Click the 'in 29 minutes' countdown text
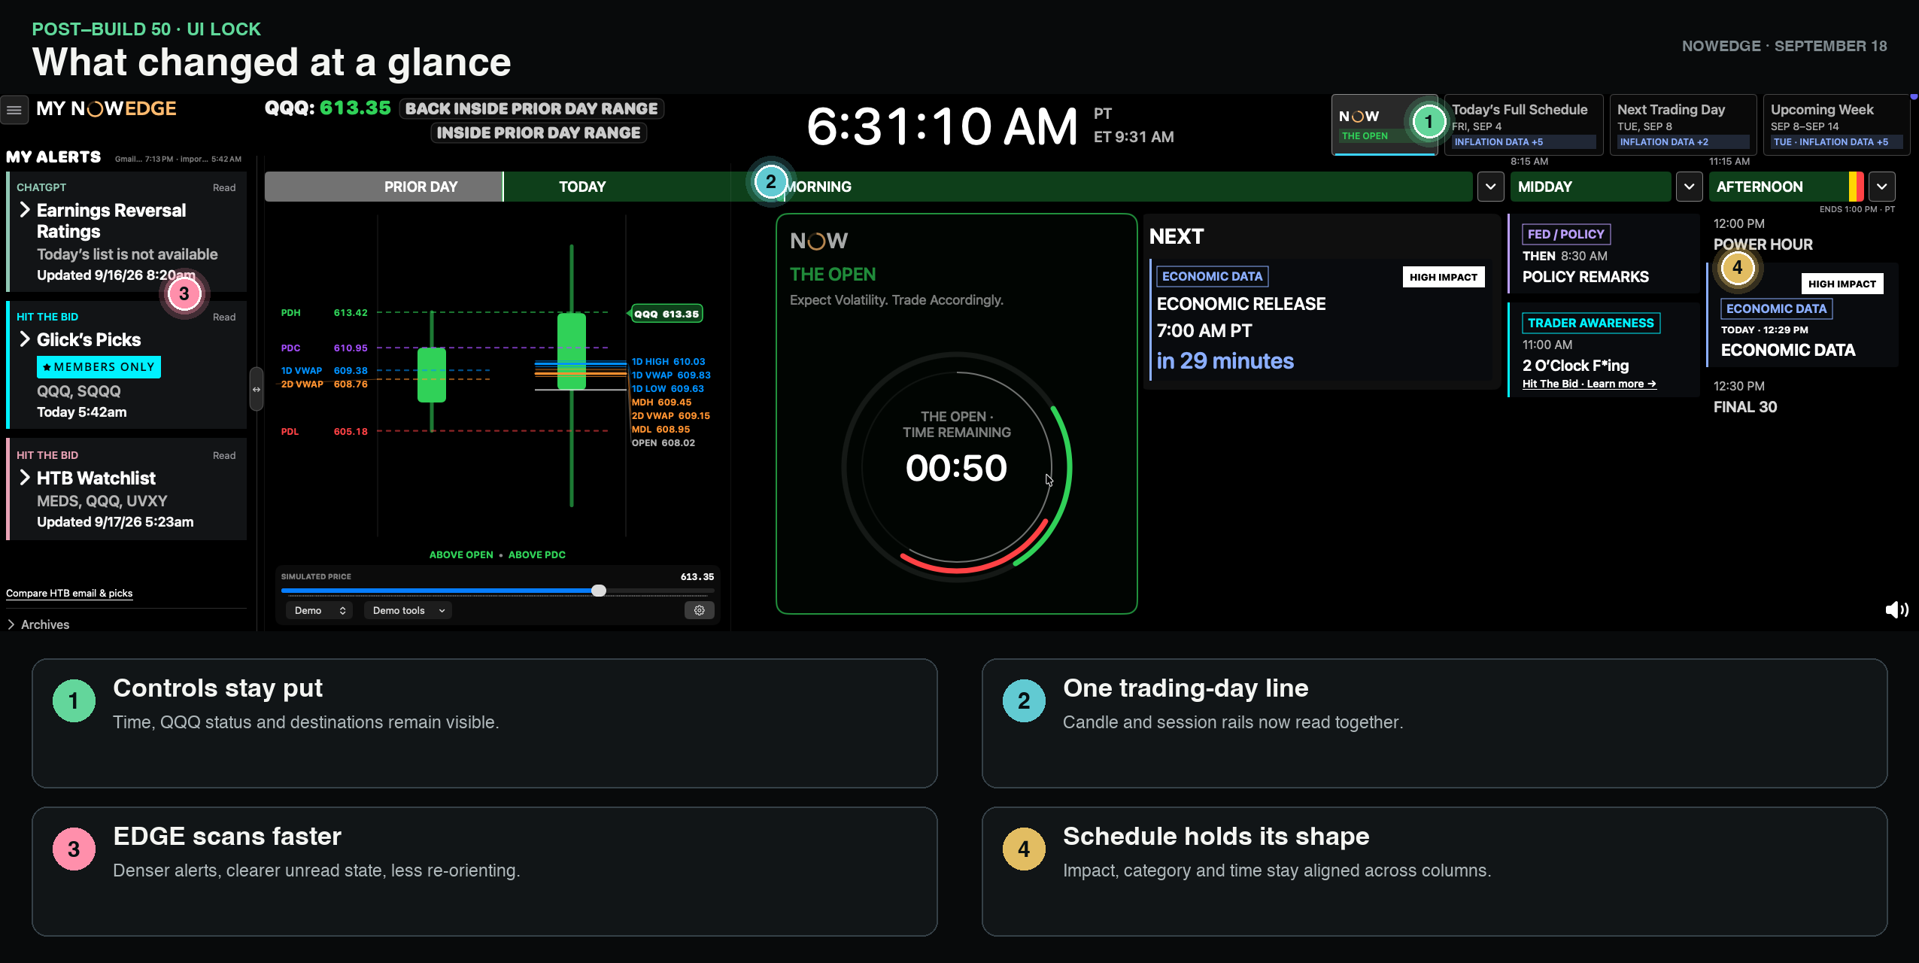Screen dimensions: 1919x963 (1225, 361)
